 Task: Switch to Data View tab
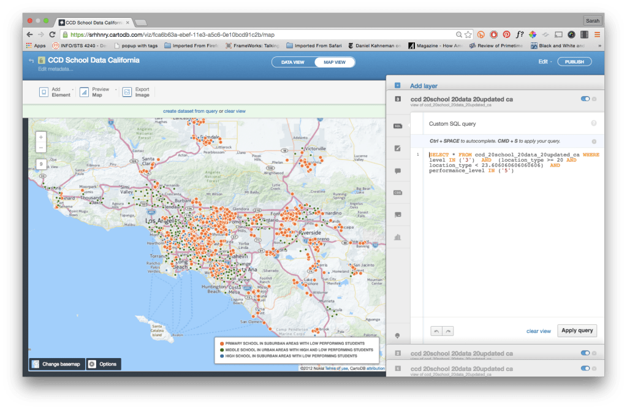(x=293, y=62)
